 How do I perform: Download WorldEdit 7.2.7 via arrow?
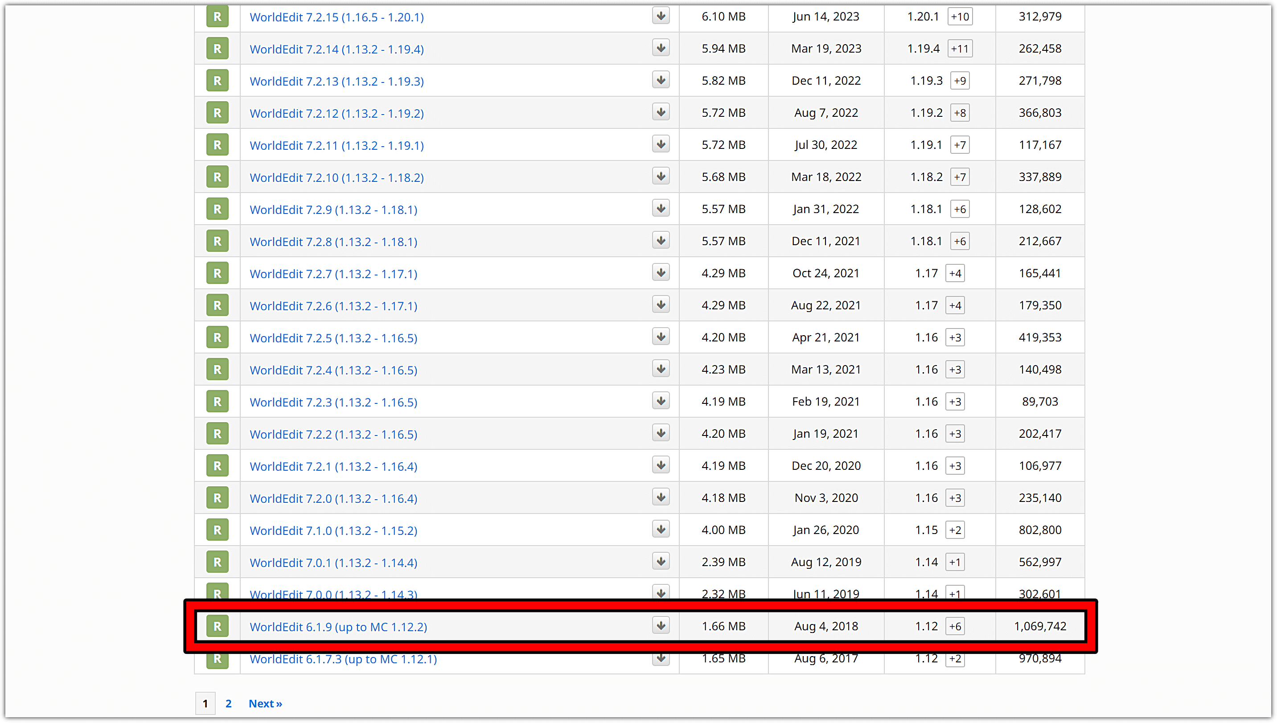(x=661, y=273)
